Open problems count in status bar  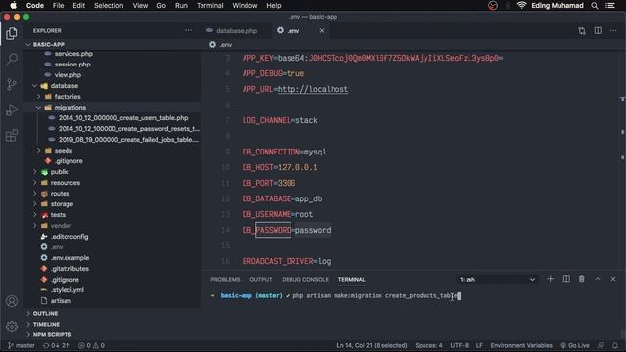(91, 345)
